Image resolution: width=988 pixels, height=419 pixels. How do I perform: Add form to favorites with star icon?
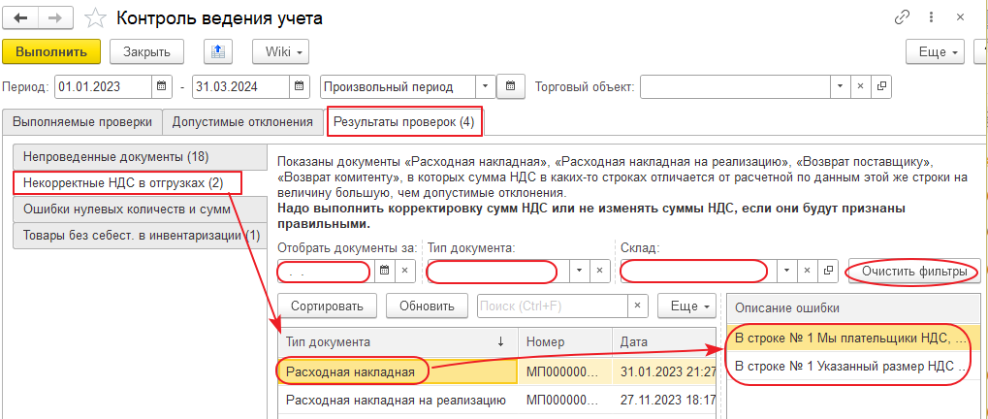[x=94, y=17]
